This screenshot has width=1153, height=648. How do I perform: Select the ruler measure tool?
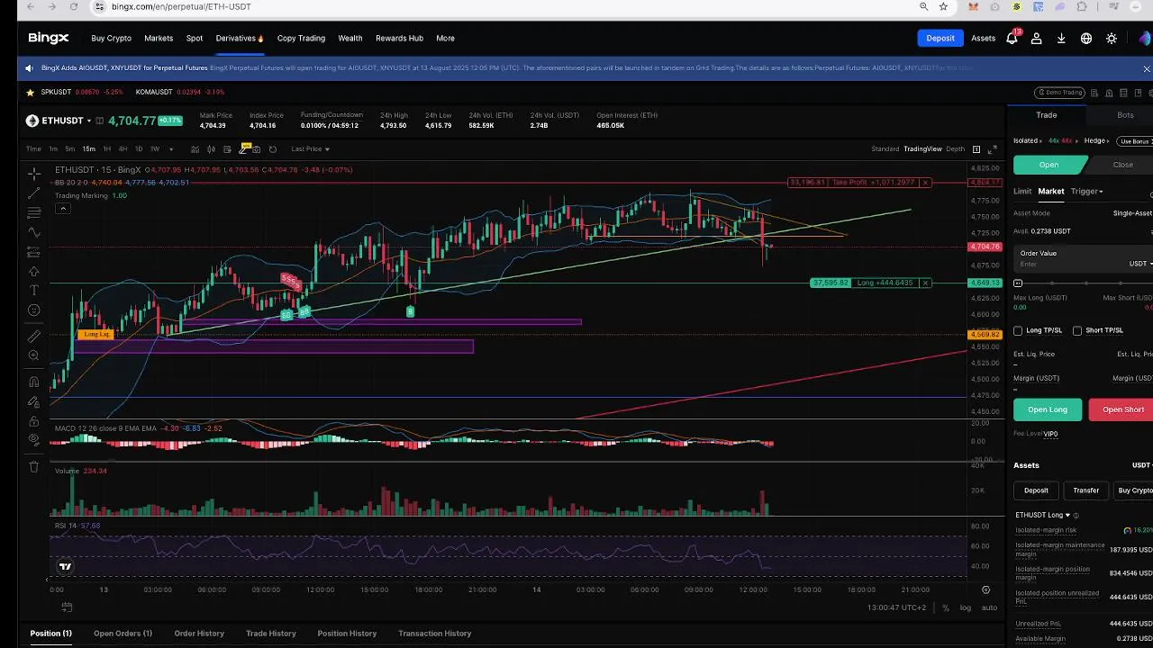pyautogui.click(x=33, y=336)
